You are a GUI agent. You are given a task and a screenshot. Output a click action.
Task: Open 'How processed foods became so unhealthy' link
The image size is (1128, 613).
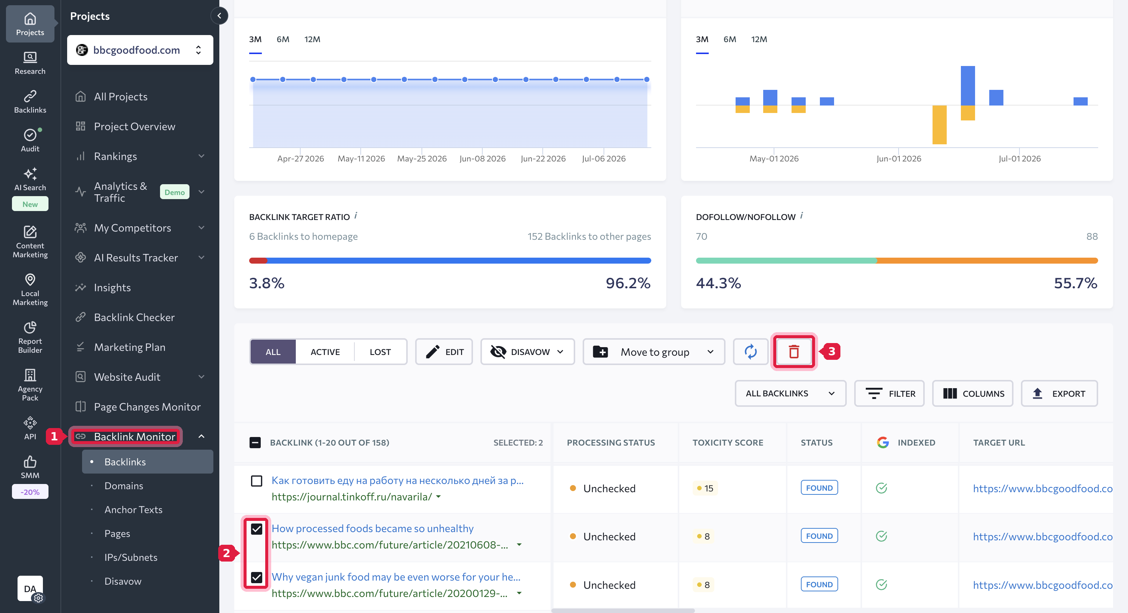373,528
